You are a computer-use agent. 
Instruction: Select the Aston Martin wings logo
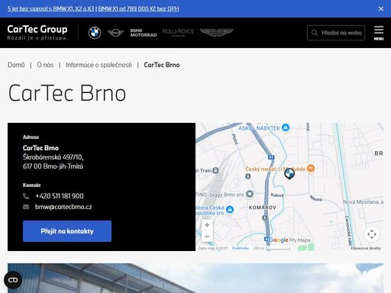click(217, 32)
